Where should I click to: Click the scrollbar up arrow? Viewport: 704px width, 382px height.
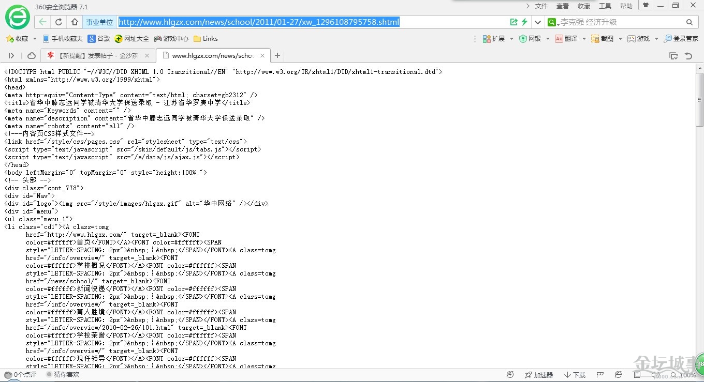(699, 67)
